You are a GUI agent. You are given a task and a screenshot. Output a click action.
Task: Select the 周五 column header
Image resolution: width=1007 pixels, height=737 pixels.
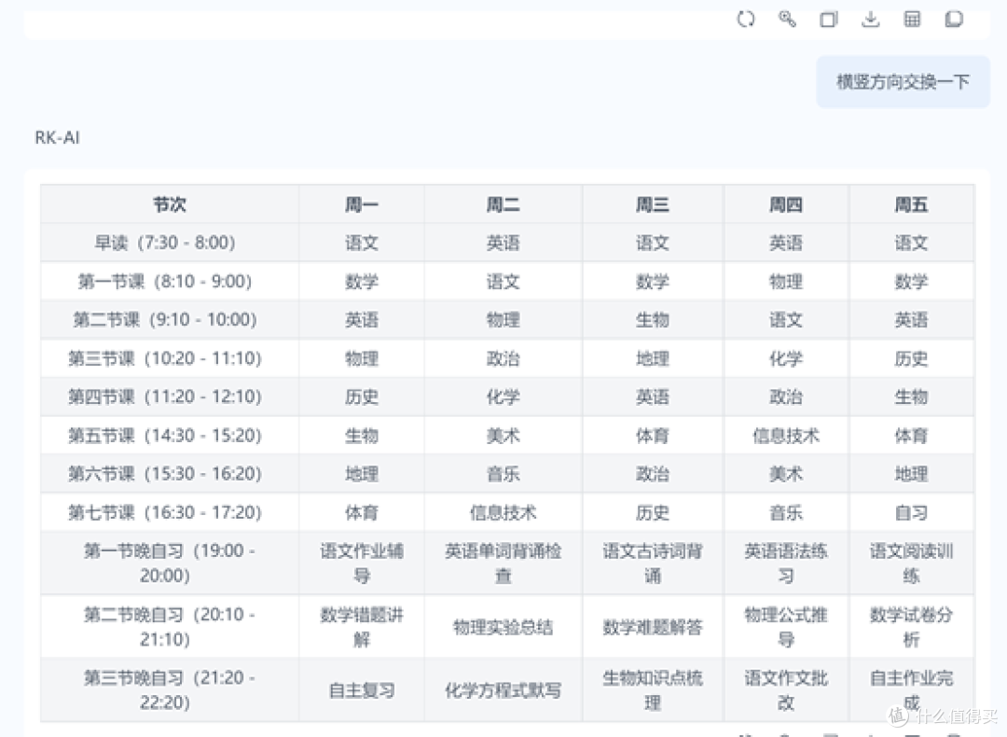pos(911,204)
